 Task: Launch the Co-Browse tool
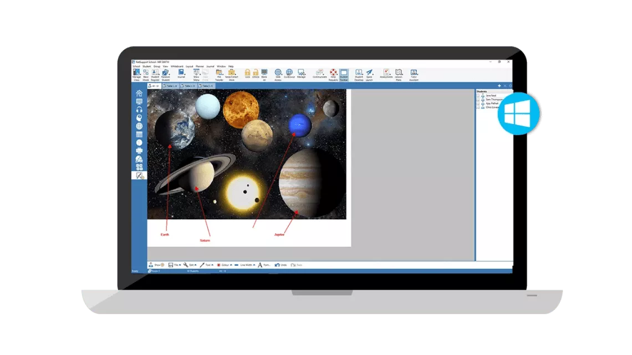pyautogui.click(x=289, y=73)
